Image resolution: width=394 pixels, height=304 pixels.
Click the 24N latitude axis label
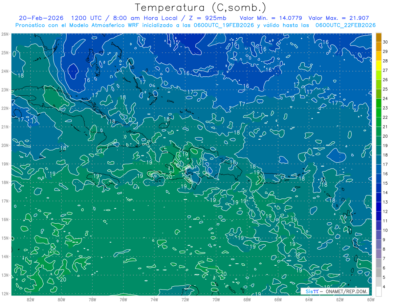[x=5, y=71]
